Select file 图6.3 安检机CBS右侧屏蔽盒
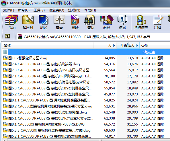Screen dimensions: 170x141 [x=50, y=88]
